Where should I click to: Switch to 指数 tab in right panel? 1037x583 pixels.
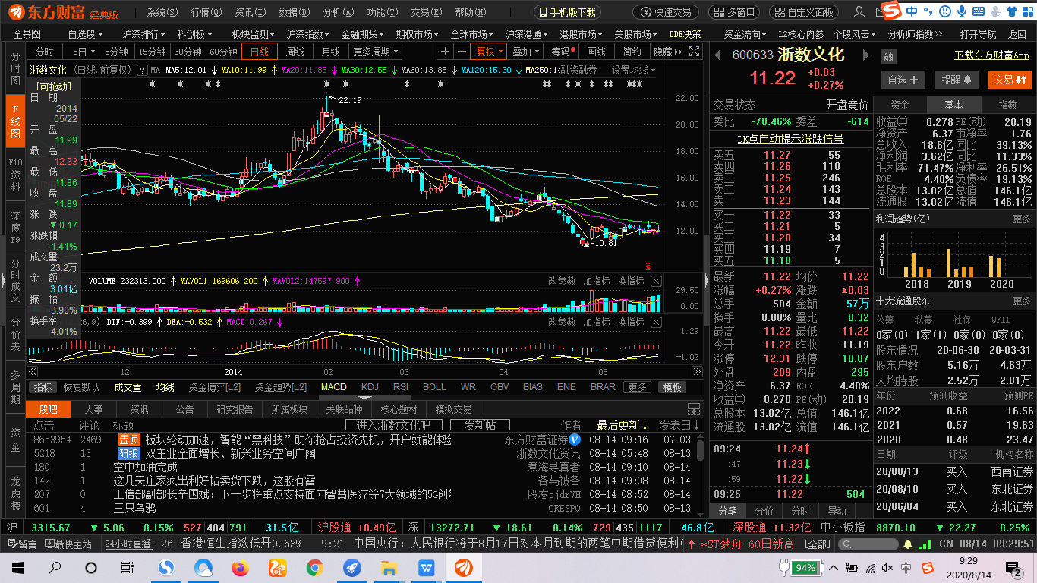1007,105
